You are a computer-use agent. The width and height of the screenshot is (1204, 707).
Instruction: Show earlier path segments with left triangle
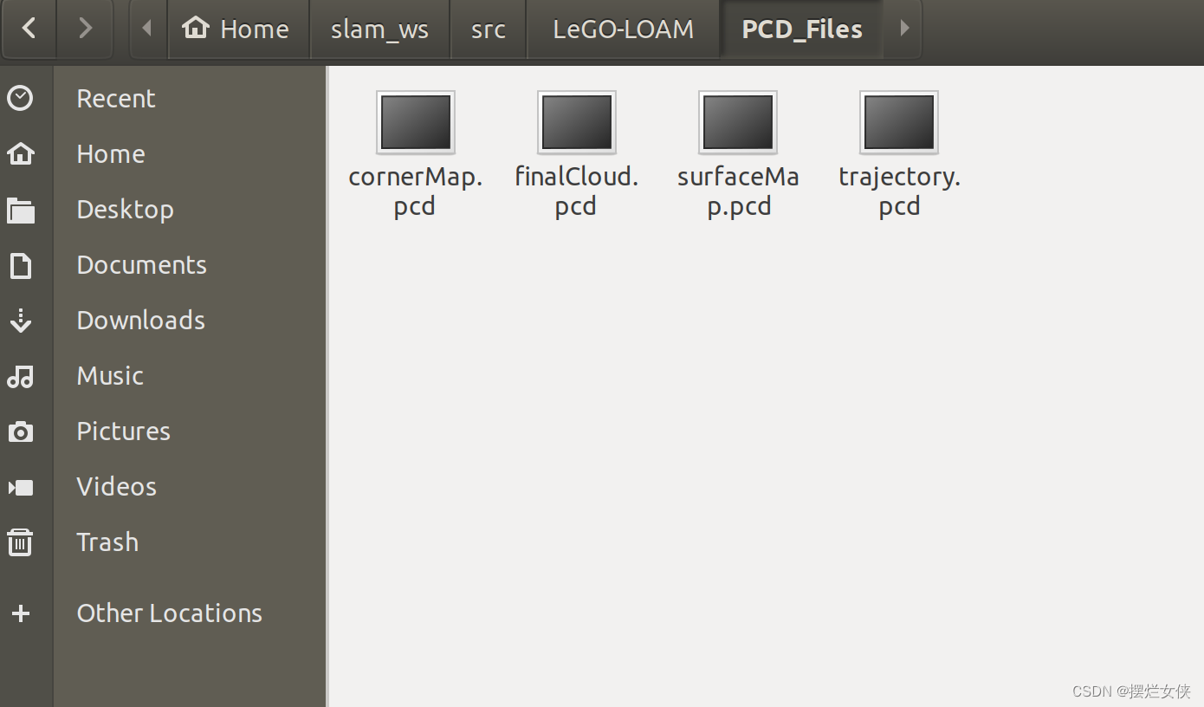(147, 29)
